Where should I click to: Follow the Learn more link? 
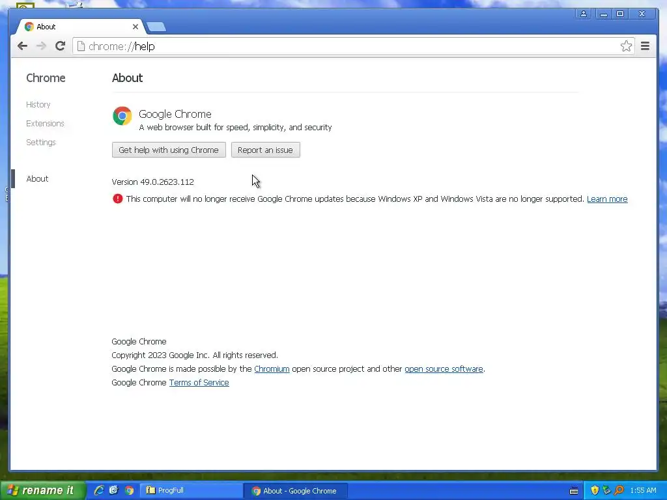pyautogui.click(x=607, y=199)
